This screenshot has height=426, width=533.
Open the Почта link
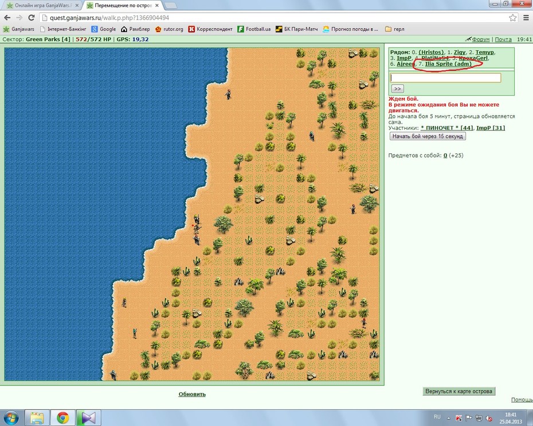pos(503,40)
